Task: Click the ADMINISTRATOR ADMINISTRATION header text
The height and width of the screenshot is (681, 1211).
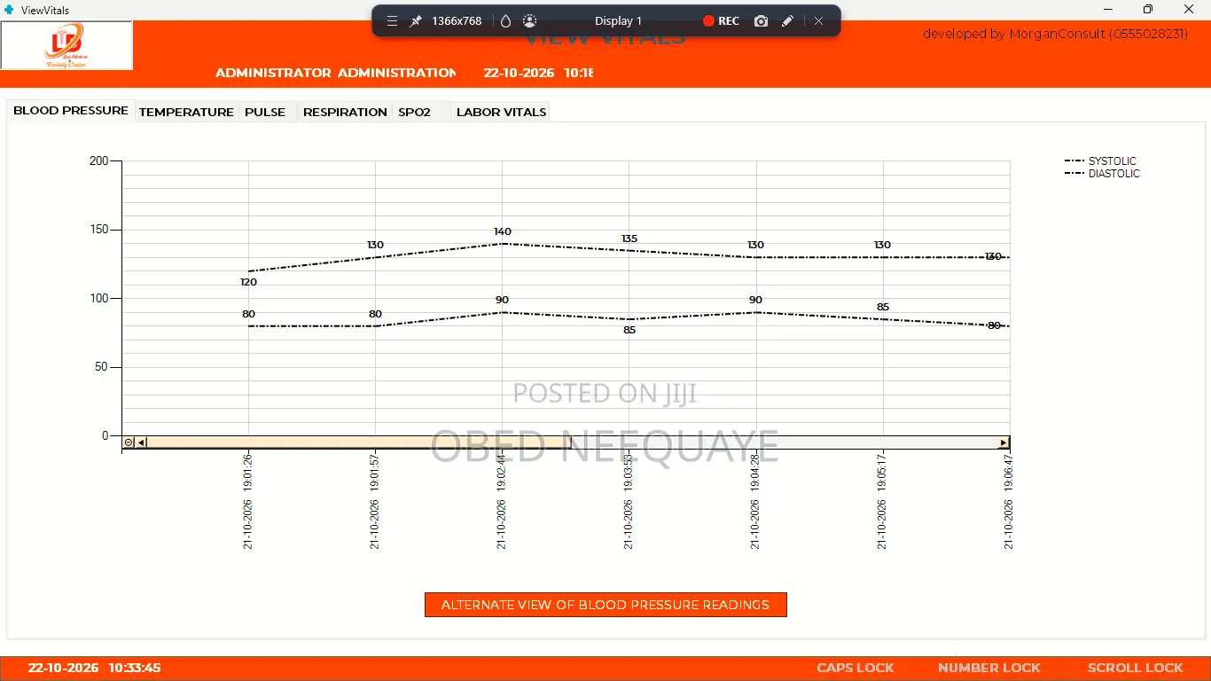Action: coord(336,73)
